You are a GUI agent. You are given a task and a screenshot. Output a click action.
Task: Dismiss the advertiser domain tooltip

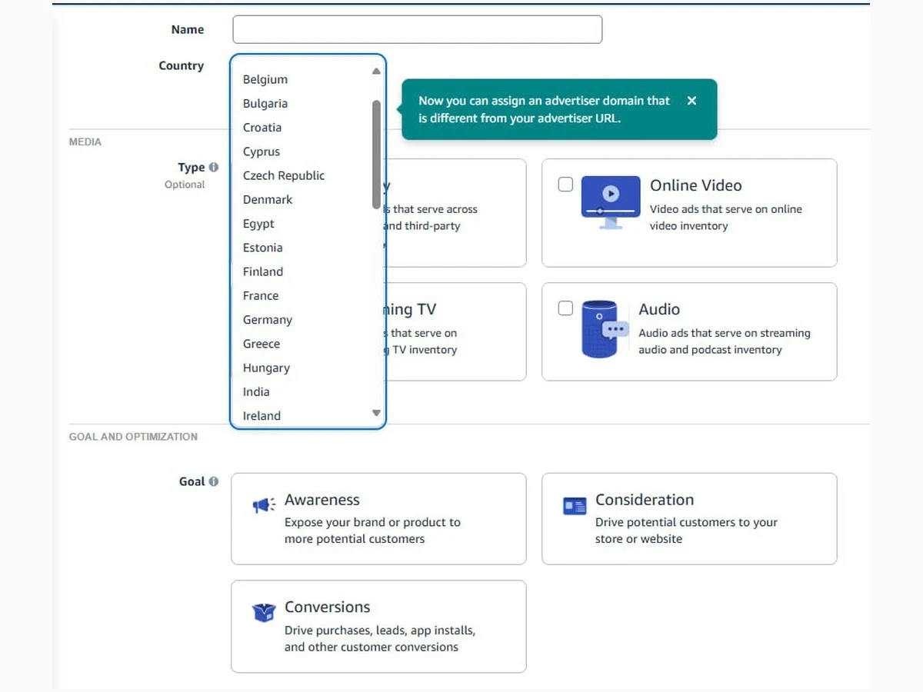click(x=691, y=101)
